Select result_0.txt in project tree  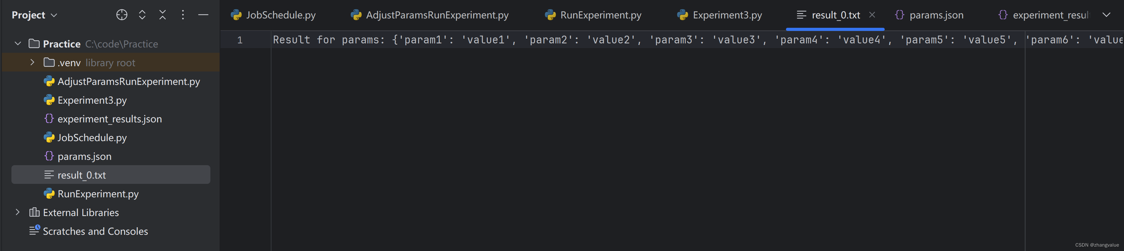tap(111, 175)
